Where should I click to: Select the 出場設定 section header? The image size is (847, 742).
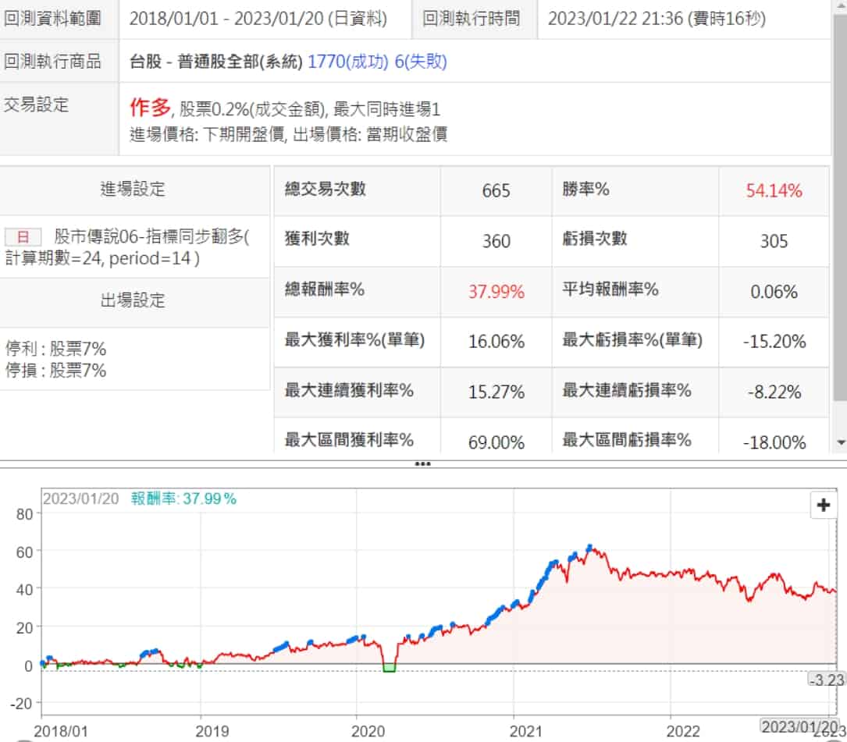pos(133,300)
